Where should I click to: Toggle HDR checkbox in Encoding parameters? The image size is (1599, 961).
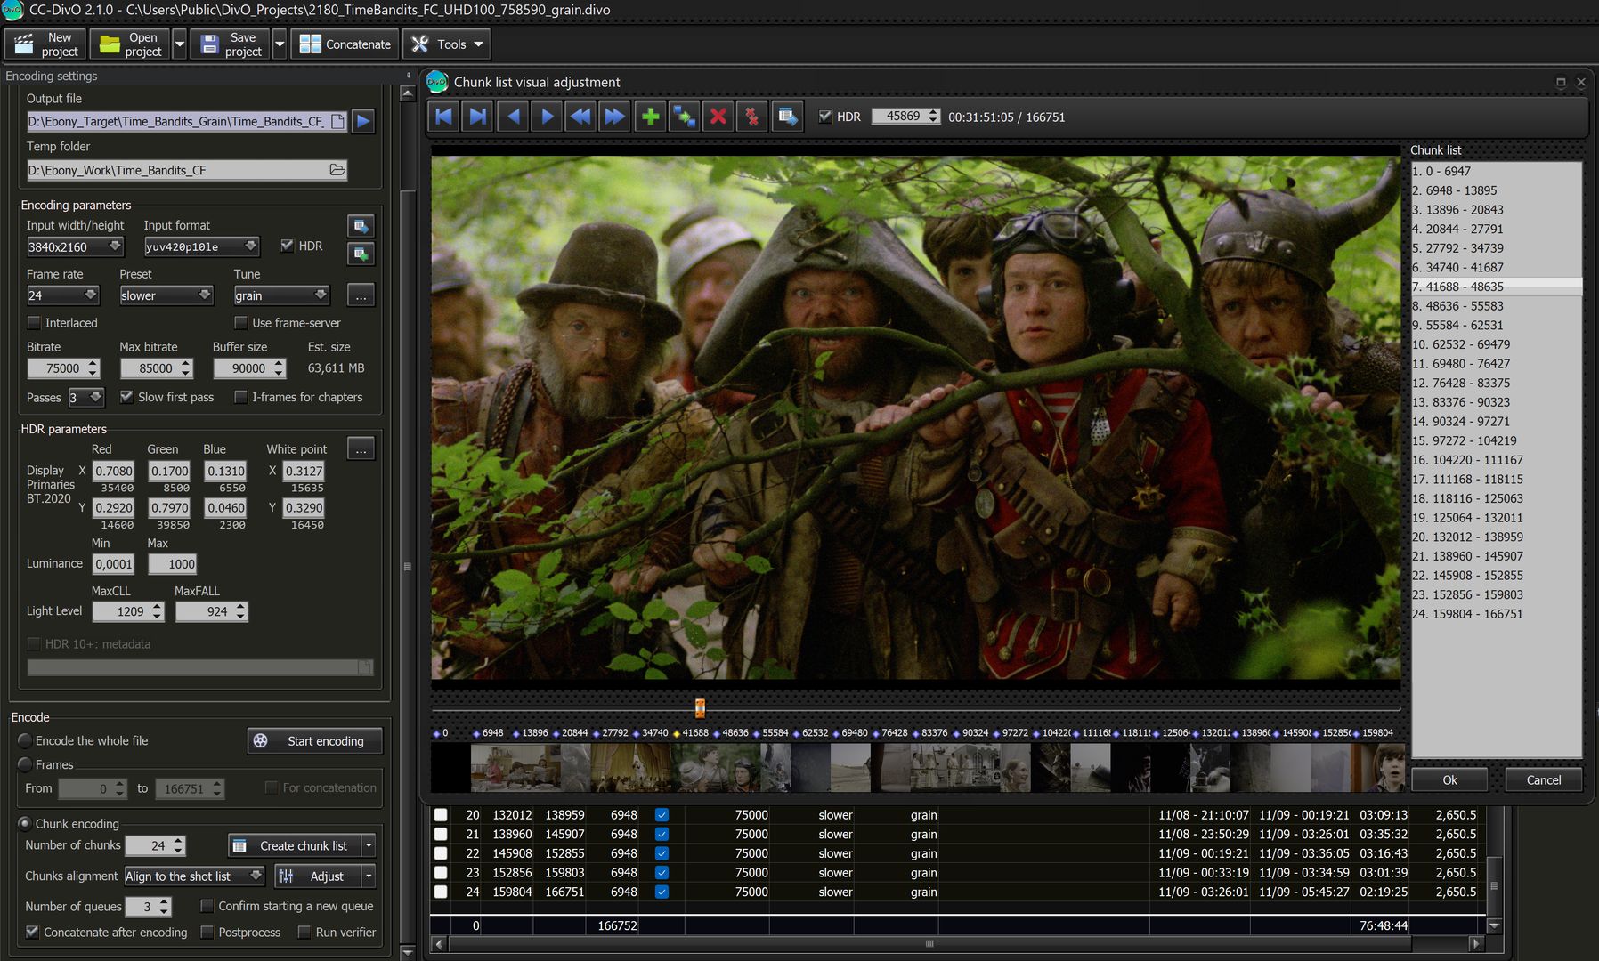287,246
